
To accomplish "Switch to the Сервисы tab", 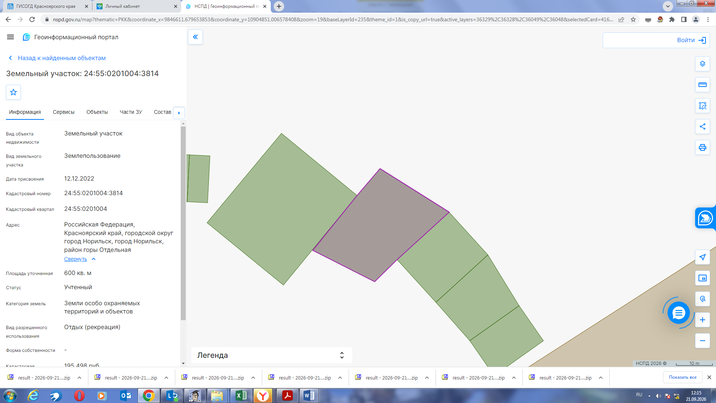I will [x=64, y=112].
